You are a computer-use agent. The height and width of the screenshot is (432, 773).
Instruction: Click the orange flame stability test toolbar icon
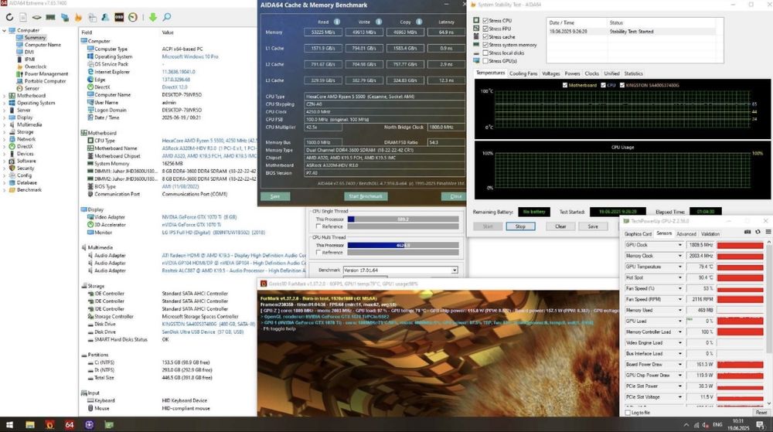78,17
